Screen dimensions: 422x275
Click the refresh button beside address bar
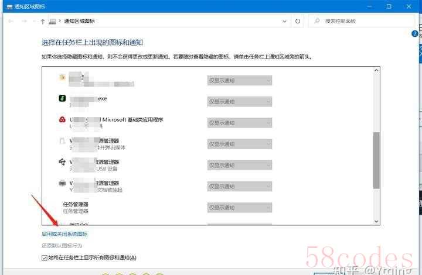click(298, 21)
